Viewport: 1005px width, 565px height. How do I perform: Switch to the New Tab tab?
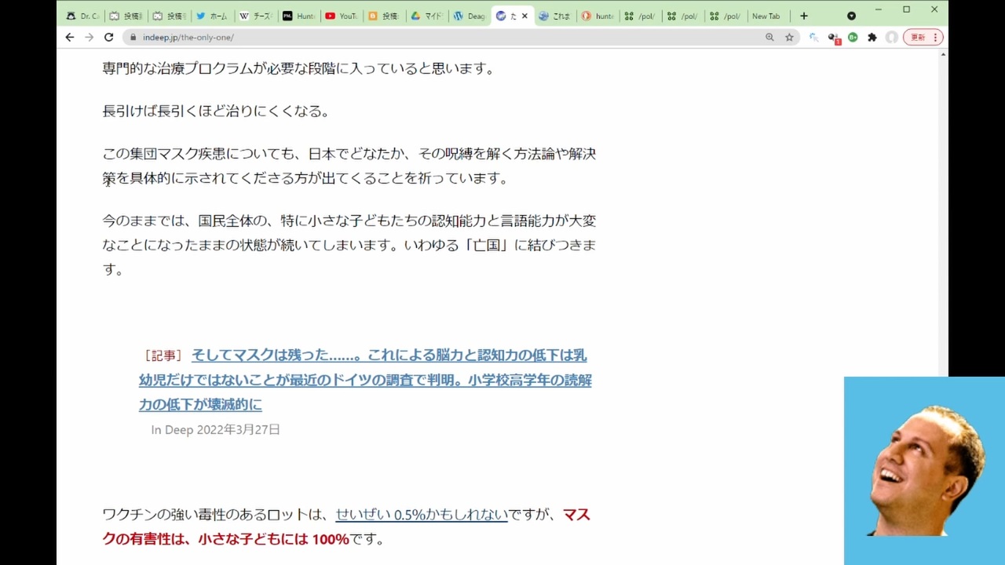click(x=766, y=16)
